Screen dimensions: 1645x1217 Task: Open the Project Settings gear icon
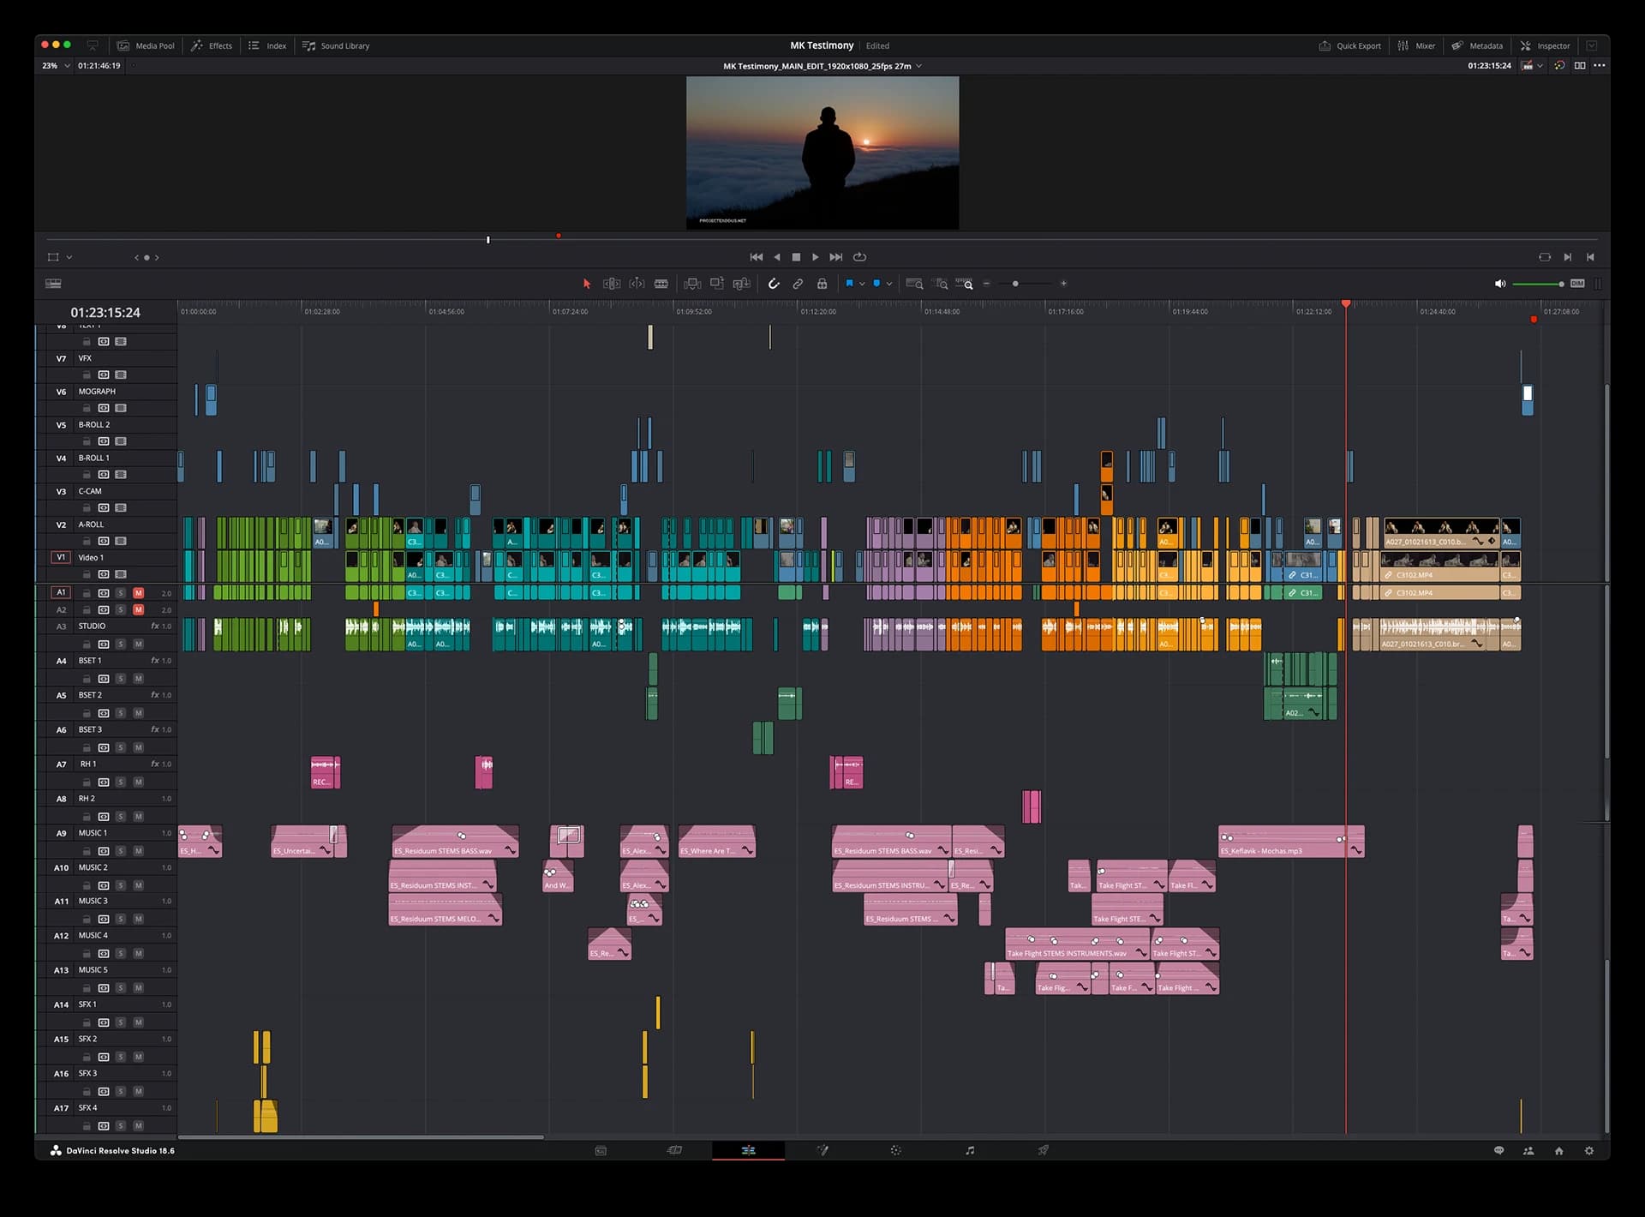[1589, 1151]
